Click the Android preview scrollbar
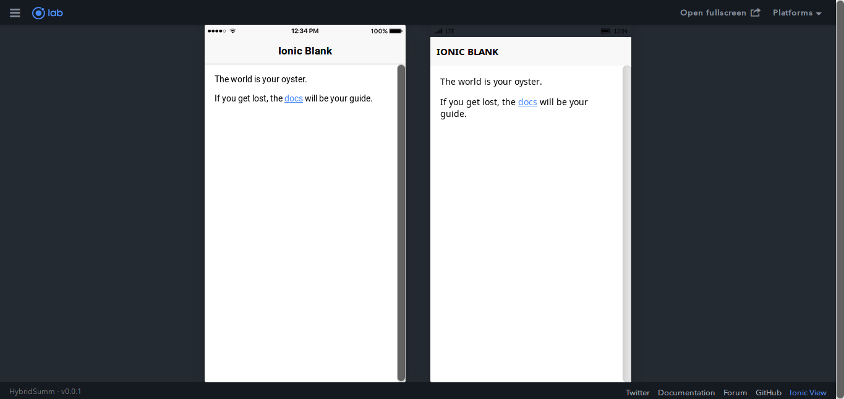844x399 pixels. (627, 224)
